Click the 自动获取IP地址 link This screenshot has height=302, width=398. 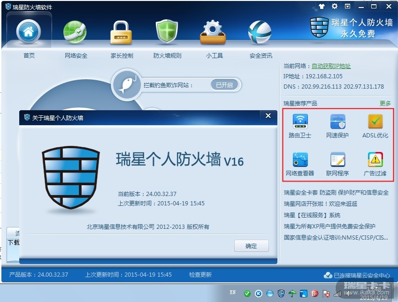click(x=331, y=66)
